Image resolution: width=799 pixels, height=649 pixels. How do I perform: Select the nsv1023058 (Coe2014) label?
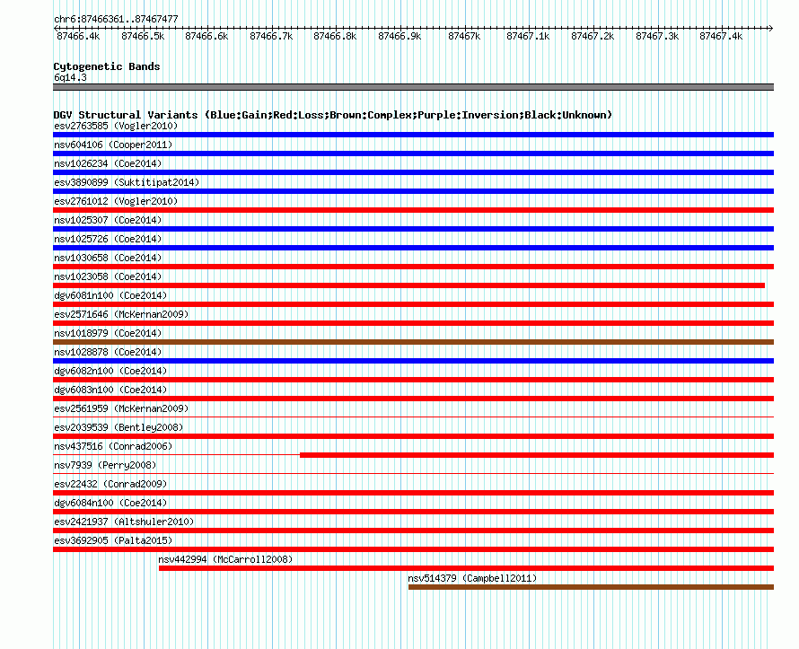pos(108,276)
